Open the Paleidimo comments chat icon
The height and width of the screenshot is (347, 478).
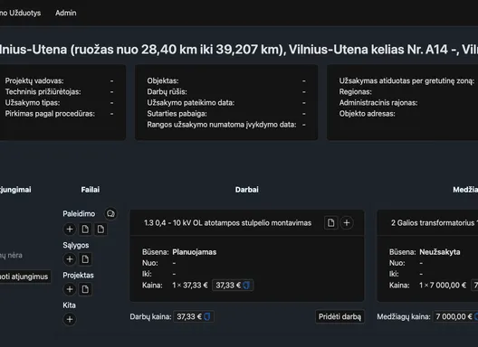[110, 213]
